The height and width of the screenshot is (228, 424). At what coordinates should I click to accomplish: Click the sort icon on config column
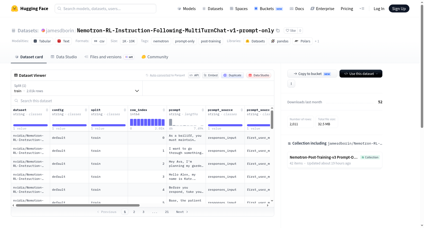coord(86,110)
